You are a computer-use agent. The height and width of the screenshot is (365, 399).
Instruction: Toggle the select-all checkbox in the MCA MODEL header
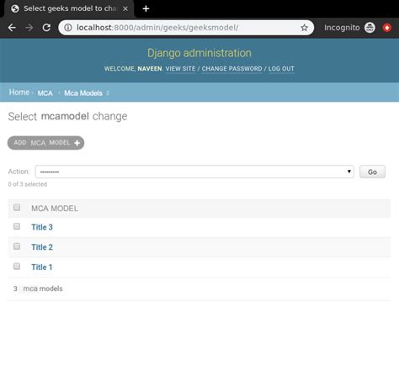click(x=17, y=208)
